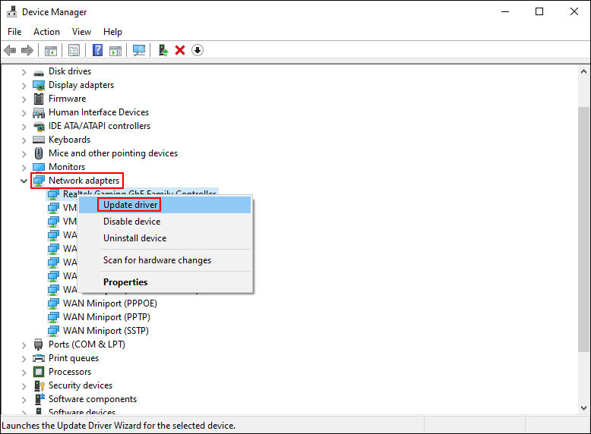This screenshot has width=591, height=434.
Task: Select WAN Miniport (PPPOE) adapter
Action: 109,303
